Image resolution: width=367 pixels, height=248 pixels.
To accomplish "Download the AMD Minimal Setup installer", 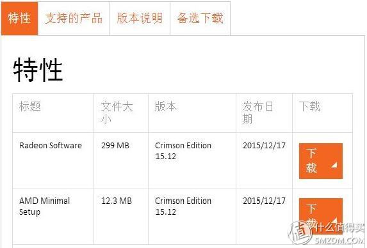I will point(321,216).
